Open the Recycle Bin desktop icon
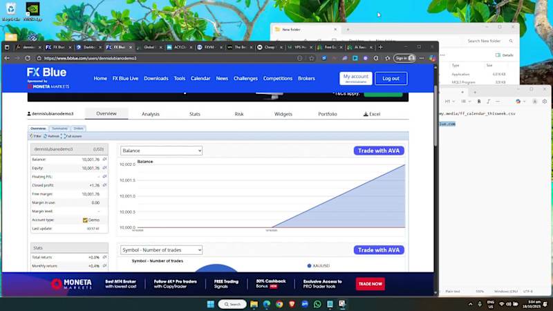The height and width of the screenshot is (311, 553). coord(11,12)
